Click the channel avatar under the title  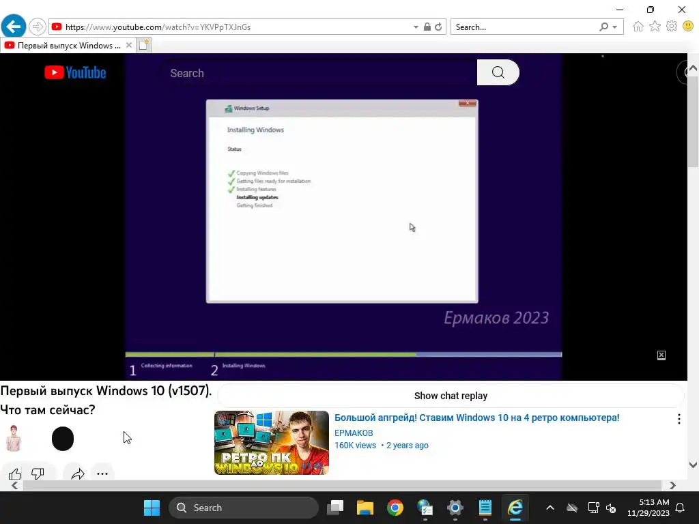[14, 439]
